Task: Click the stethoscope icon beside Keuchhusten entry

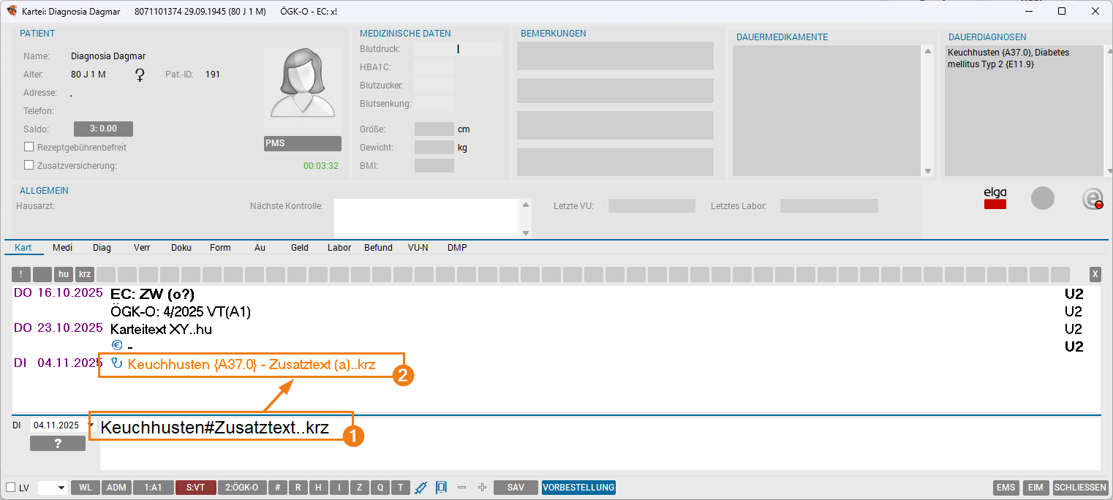Action: click(x=116, y=363)
